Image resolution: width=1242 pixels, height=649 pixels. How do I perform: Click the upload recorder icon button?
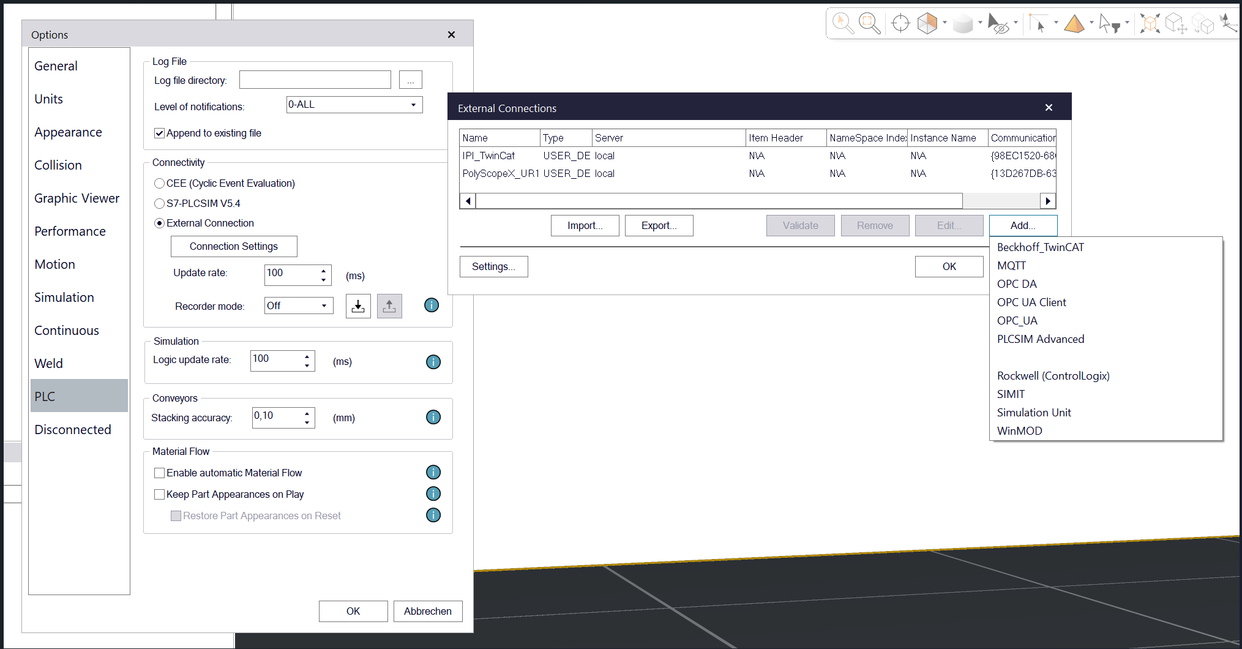pos(389,306)
